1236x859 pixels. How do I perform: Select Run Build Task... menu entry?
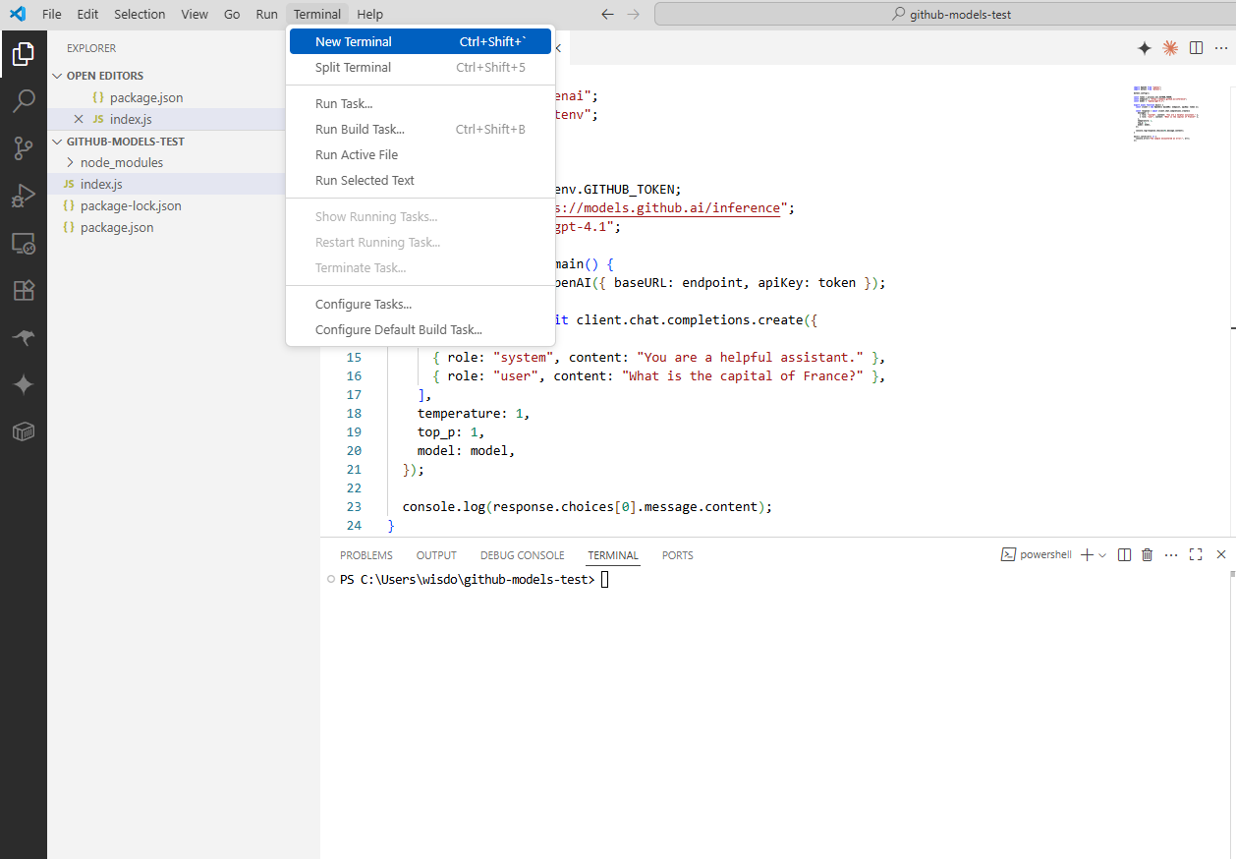click(x=421, y=130)
